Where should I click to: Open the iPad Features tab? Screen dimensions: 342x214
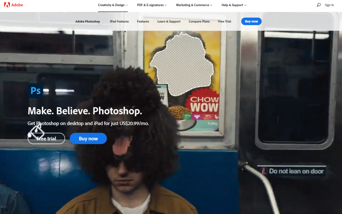coord(119,21)
